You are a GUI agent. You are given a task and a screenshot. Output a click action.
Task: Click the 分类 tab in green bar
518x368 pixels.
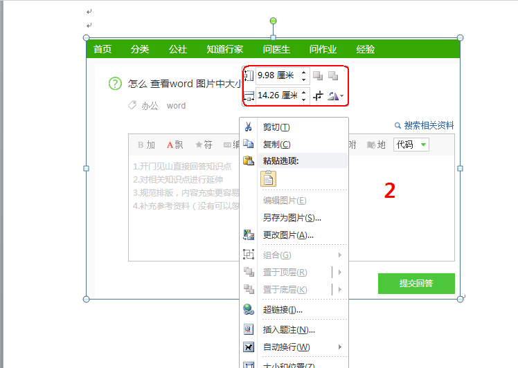point(140,49)
